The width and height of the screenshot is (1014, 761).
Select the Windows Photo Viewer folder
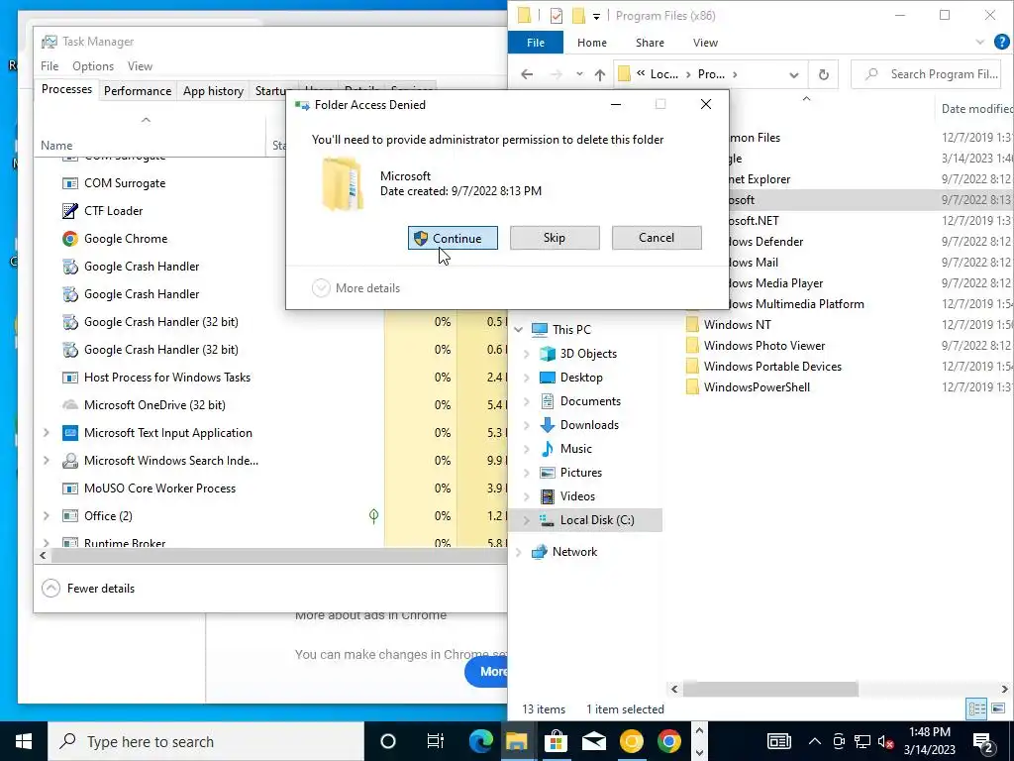coord(764,346)
